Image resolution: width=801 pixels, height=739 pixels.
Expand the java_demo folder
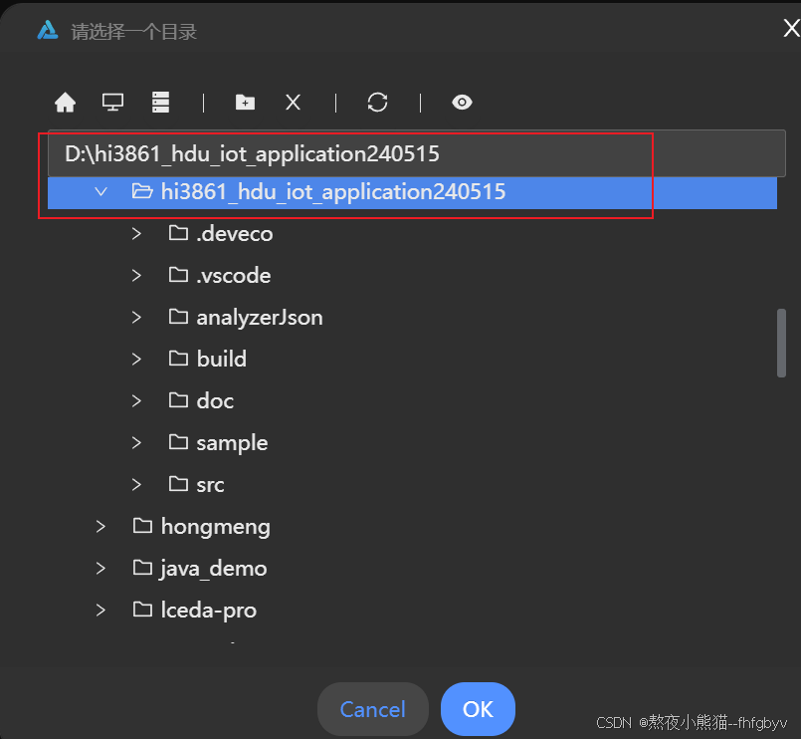pos(100,568)
